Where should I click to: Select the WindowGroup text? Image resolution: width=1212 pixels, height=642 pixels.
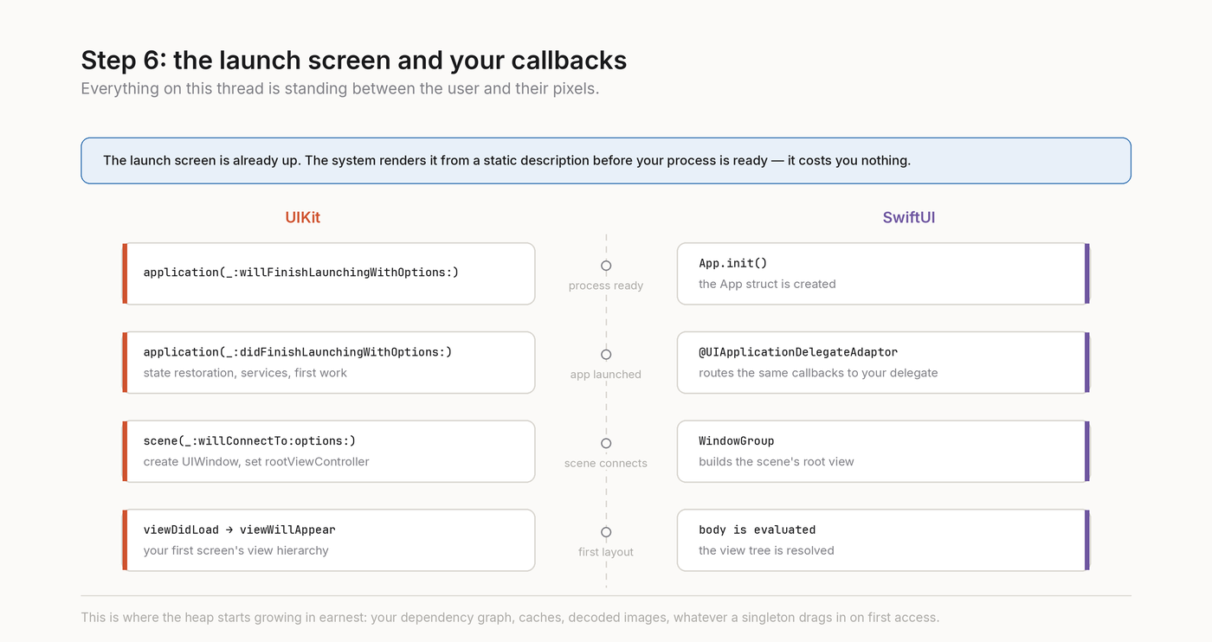pos(737,440)
